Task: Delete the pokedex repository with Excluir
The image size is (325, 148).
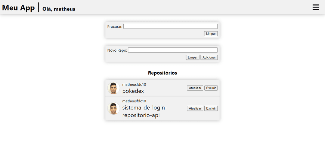Action: [211, 88]
